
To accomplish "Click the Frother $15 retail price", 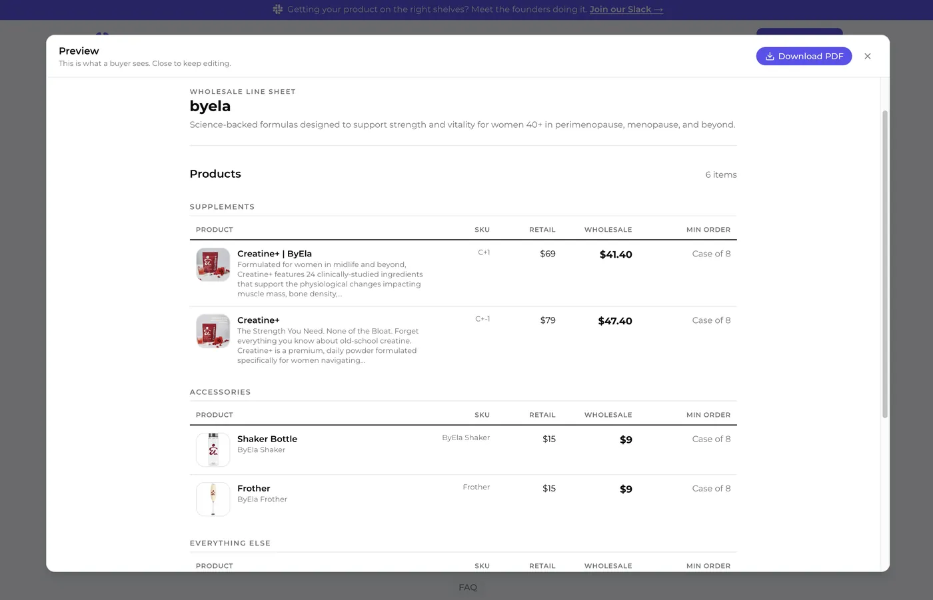I will [x=549, y=488].
